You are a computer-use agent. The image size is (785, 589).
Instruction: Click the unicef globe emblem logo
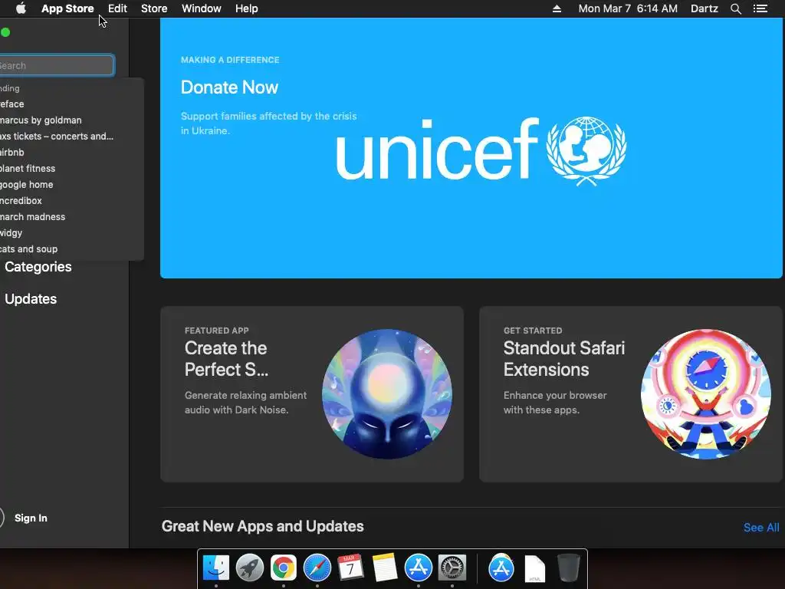(586, 151)
